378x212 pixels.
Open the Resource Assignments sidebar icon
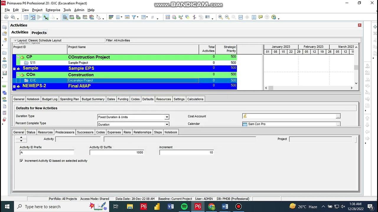(4, 100)
